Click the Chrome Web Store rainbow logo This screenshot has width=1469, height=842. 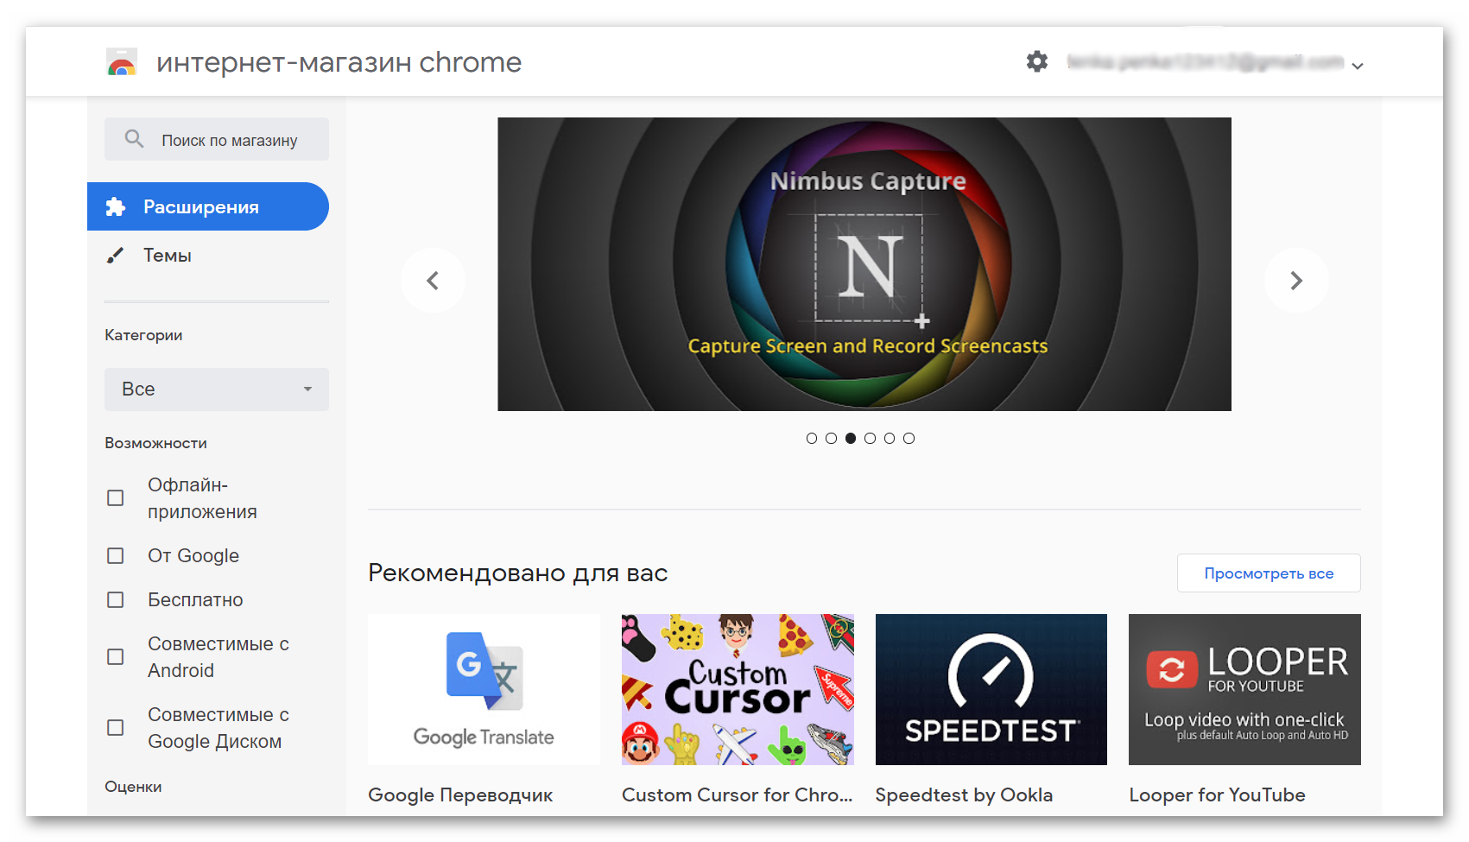point(122,62)
